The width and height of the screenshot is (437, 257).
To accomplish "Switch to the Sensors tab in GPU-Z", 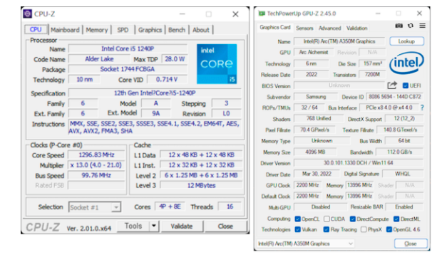I will (x=304, y=28).
